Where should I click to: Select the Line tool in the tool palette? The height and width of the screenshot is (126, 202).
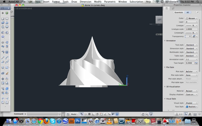click(3, 58)
